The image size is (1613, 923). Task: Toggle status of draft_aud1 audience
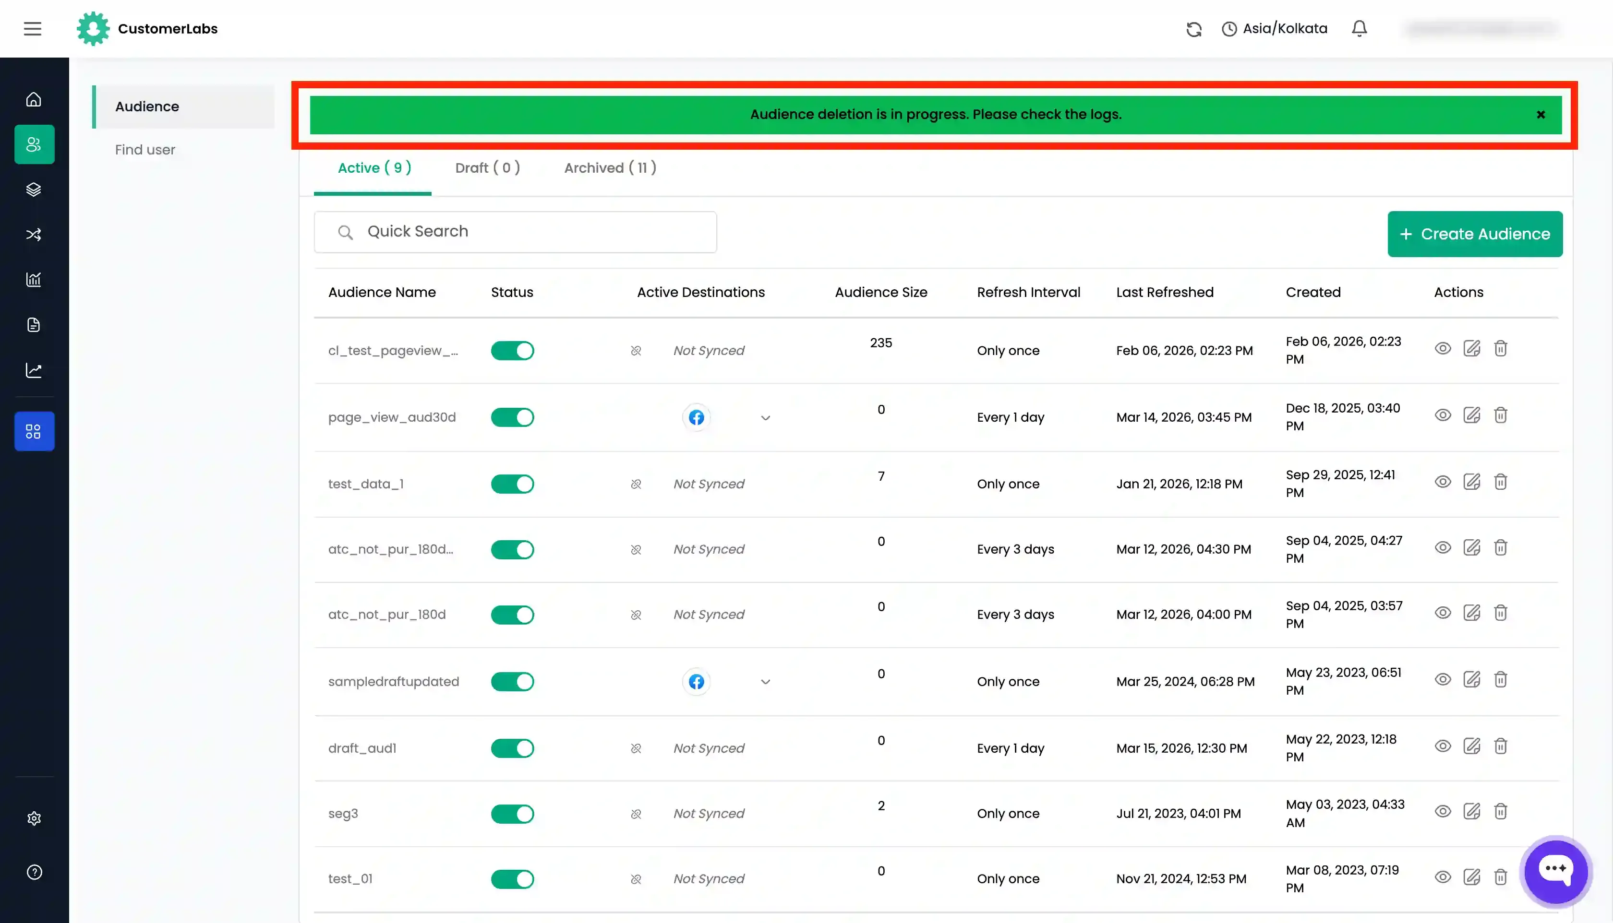(x=513, y=748)
